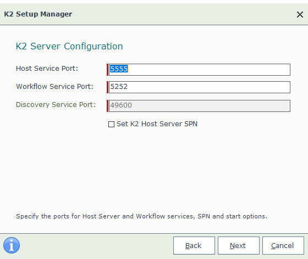Click the Host Service Port input field
The width and height of the screenshot is (308, 259).
click(x=199, y=70)
